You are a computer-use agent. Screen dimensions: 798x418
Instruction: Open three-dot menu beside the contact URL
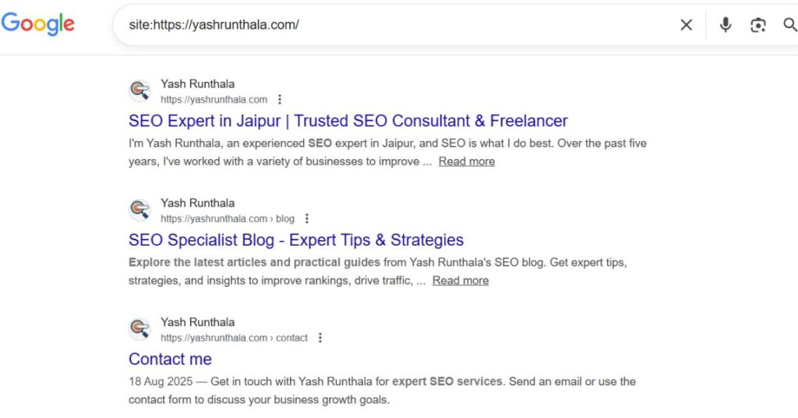320,338
